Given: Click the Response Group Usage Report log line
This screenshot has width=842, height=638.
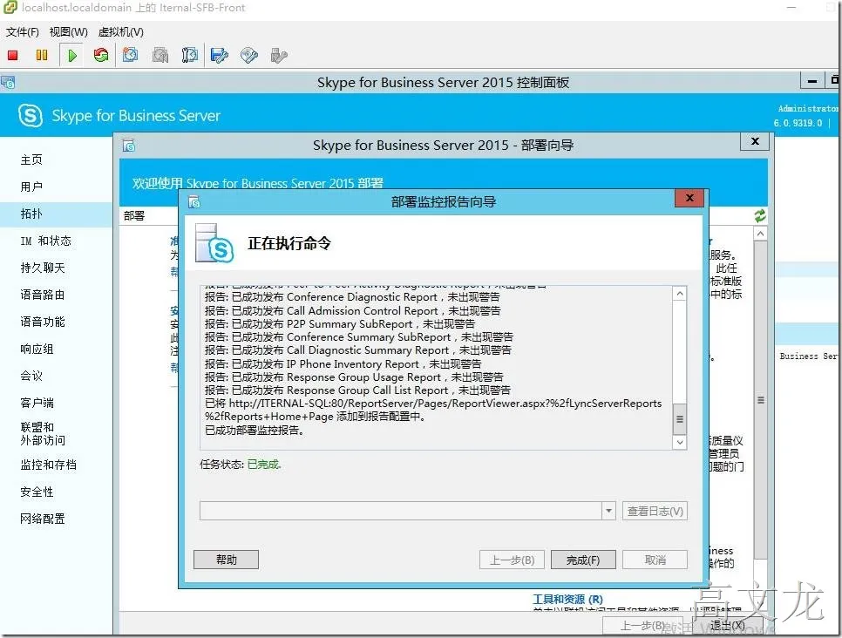Looking at the screenshot, I should pyautogui.click(x=354, y=377).
